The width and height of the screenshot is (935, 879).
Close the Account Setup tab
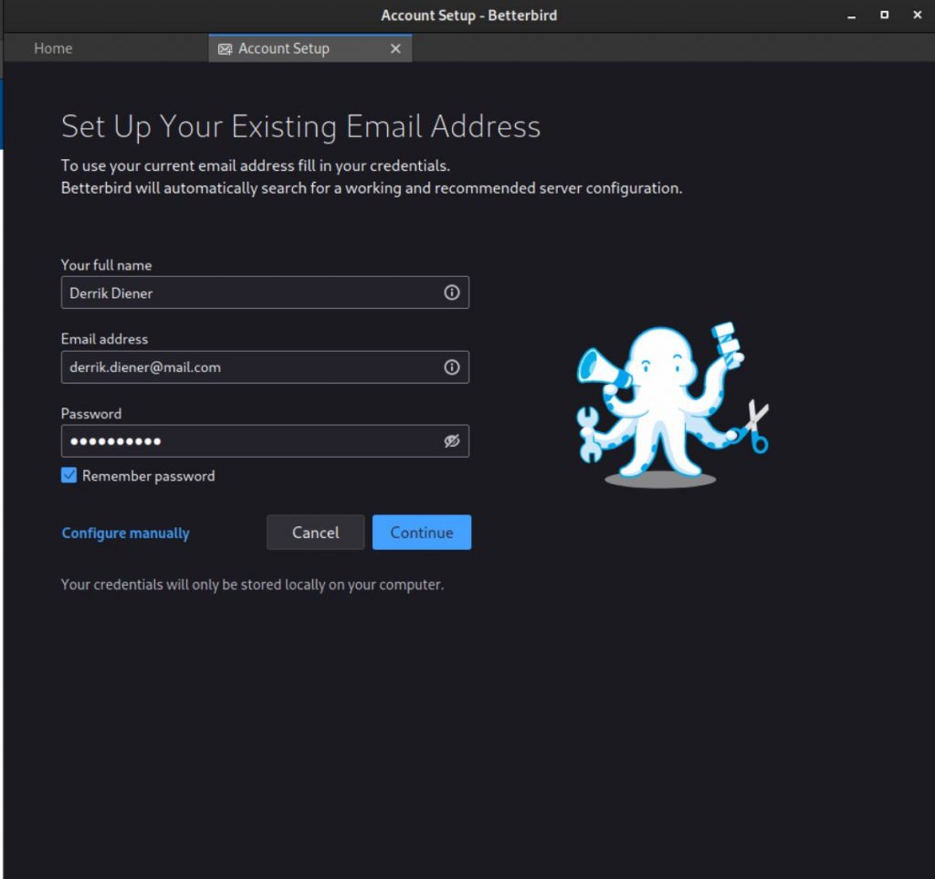pyautogui.click(x=395, y=49)
